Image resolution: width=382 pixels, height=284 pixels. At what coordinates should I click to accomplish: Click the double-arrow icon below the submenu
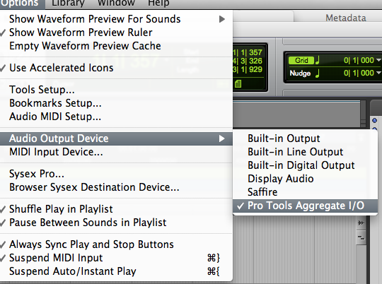361,223
